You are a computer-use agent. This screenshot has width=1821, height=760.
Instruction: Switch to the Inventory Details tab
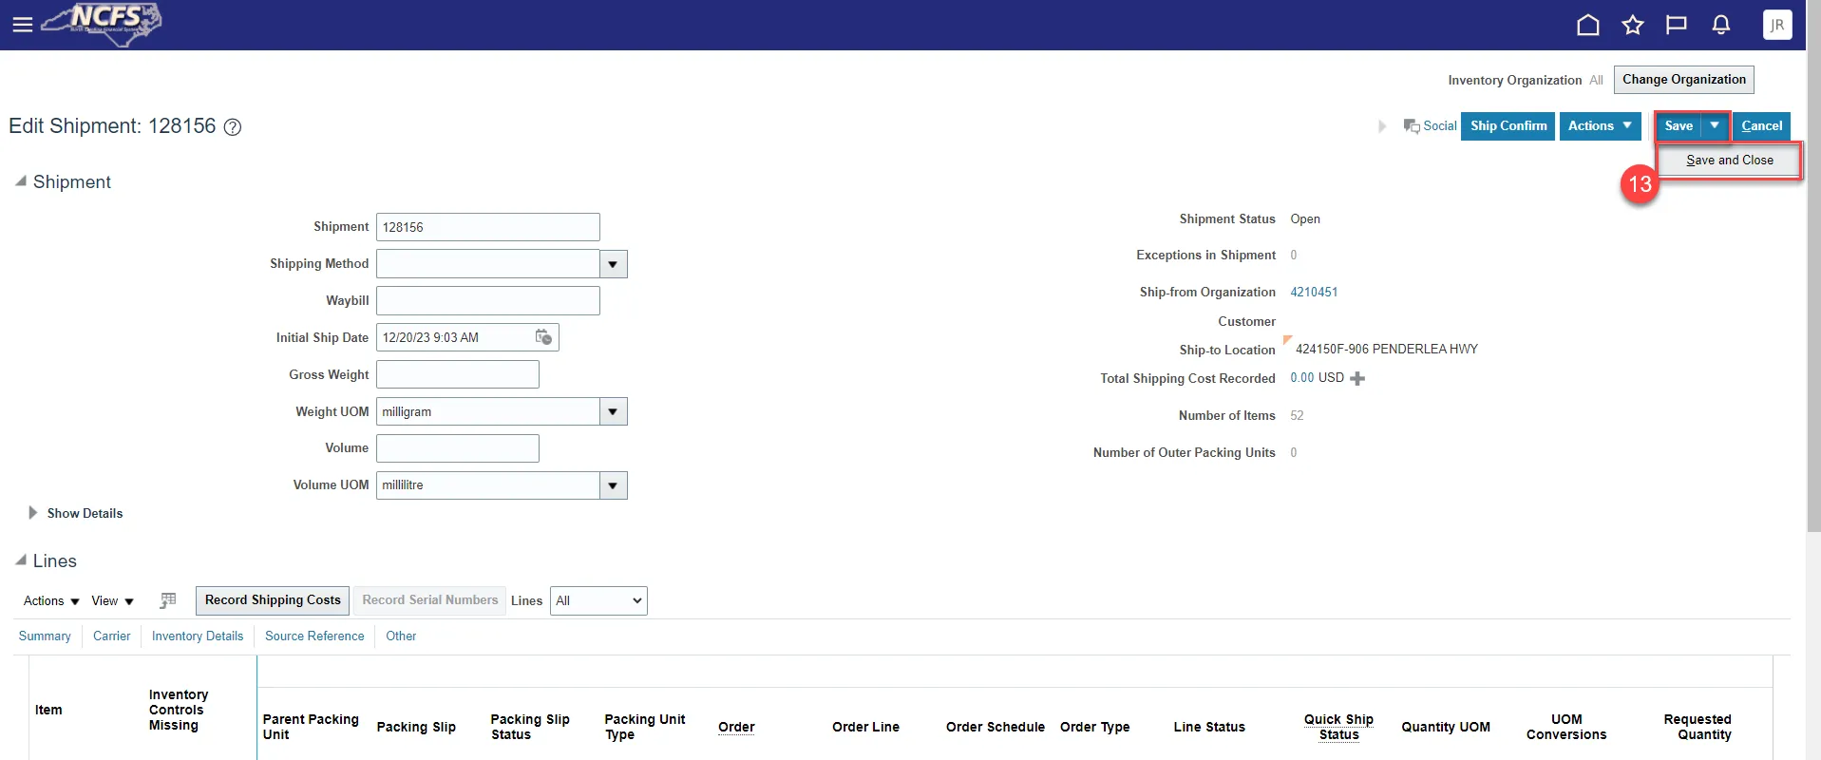tap(198, 636)
